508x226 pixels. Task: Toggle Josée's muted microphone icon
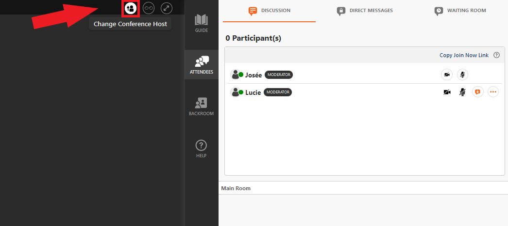click(x=463, y=75)
